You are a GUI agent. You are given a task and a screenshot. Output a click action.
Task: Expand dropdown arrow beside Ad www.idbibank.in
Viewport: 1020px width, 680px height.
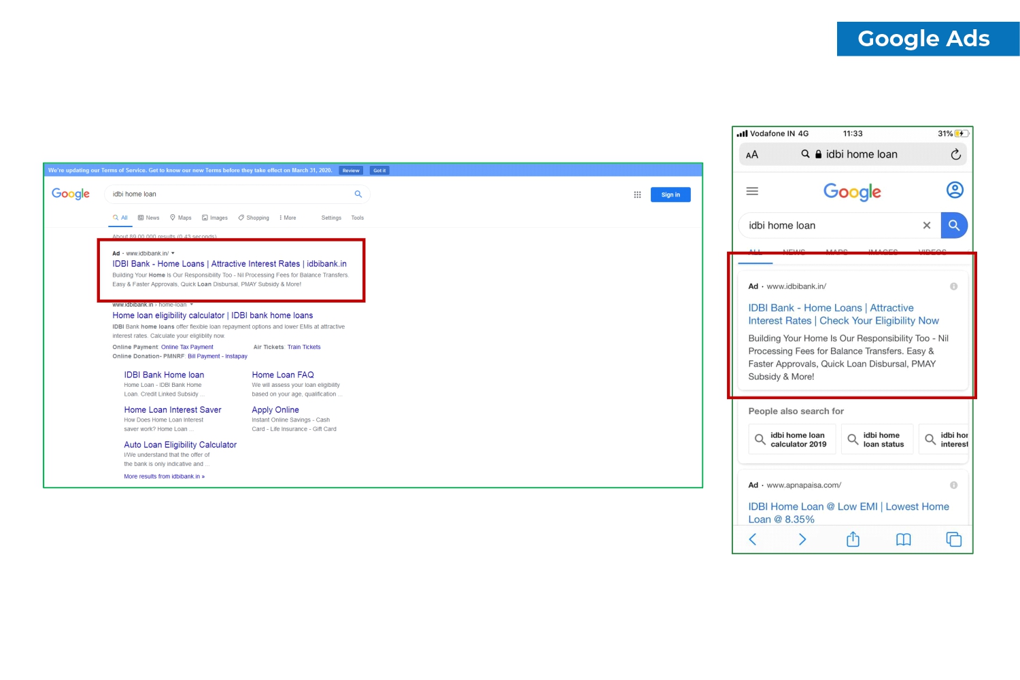[173, 253]
